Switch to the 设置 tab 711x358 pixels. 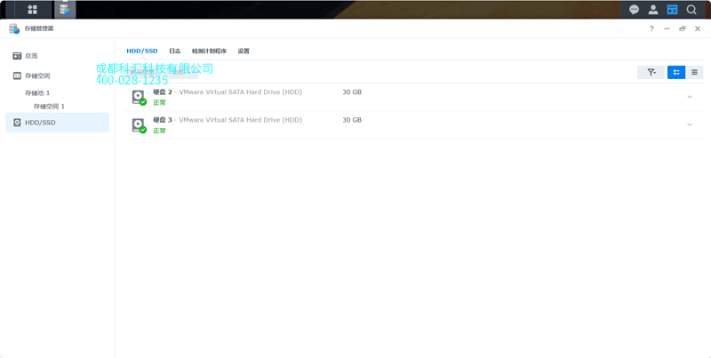coord(244,52)
